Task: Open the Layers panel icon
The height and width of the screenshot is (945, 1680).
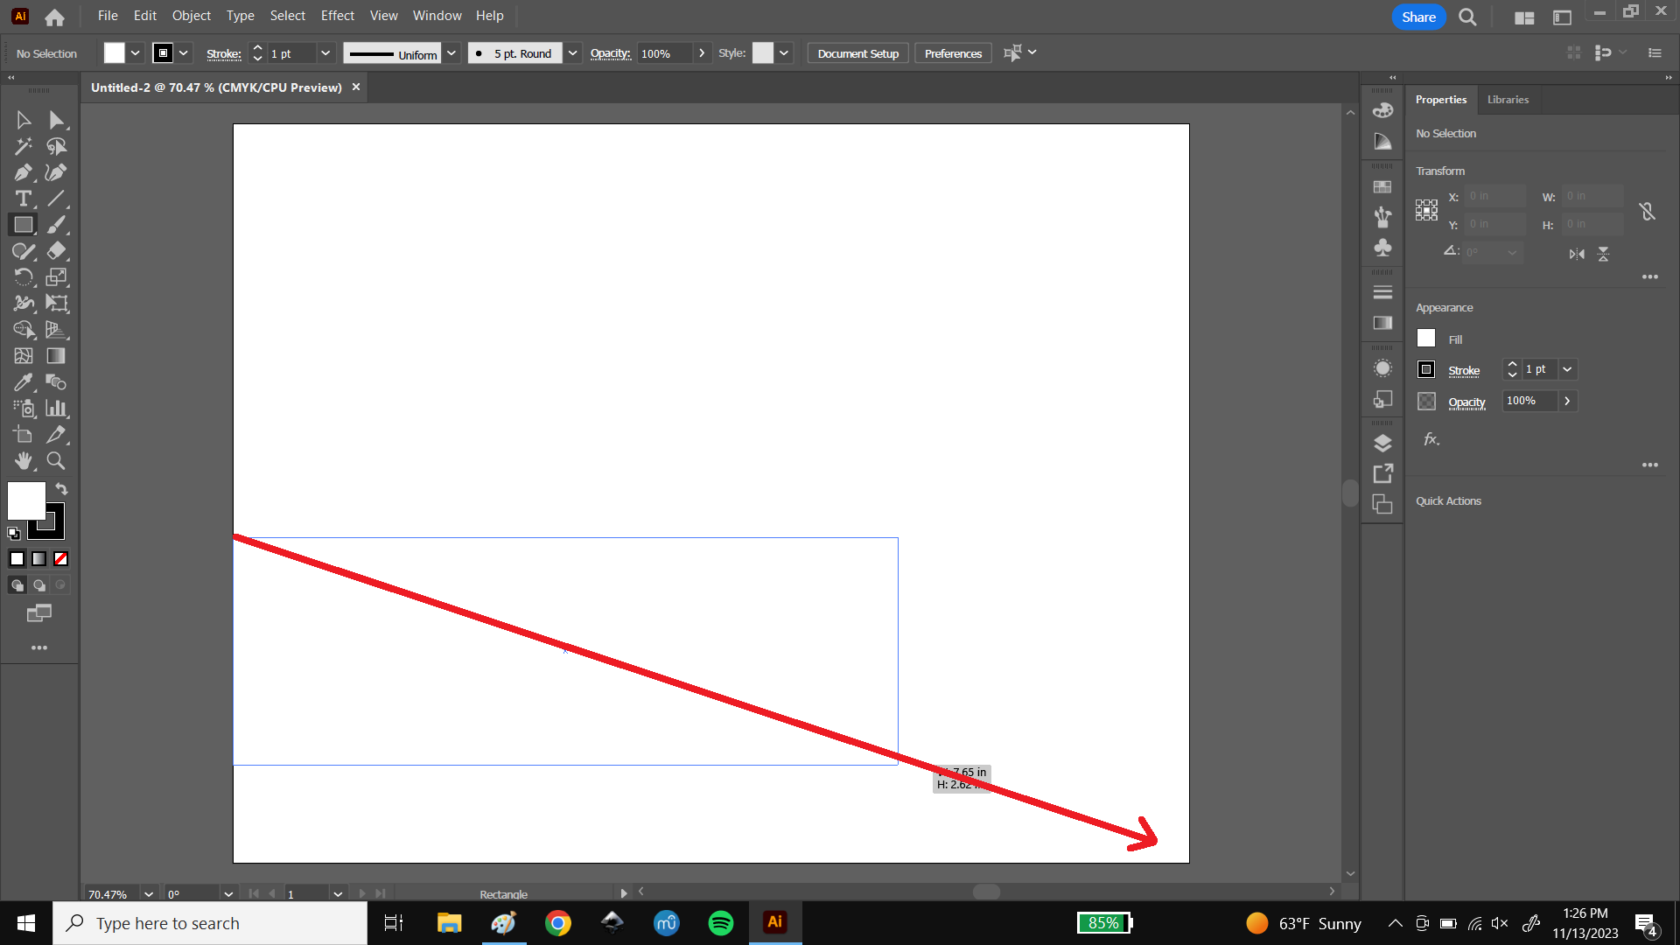Action: tap(1382, 443)
